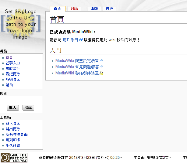Open 鏈入頁面 in toolbox
The width and height of the screenshot is (187, 164).
(x=13, y=123)
